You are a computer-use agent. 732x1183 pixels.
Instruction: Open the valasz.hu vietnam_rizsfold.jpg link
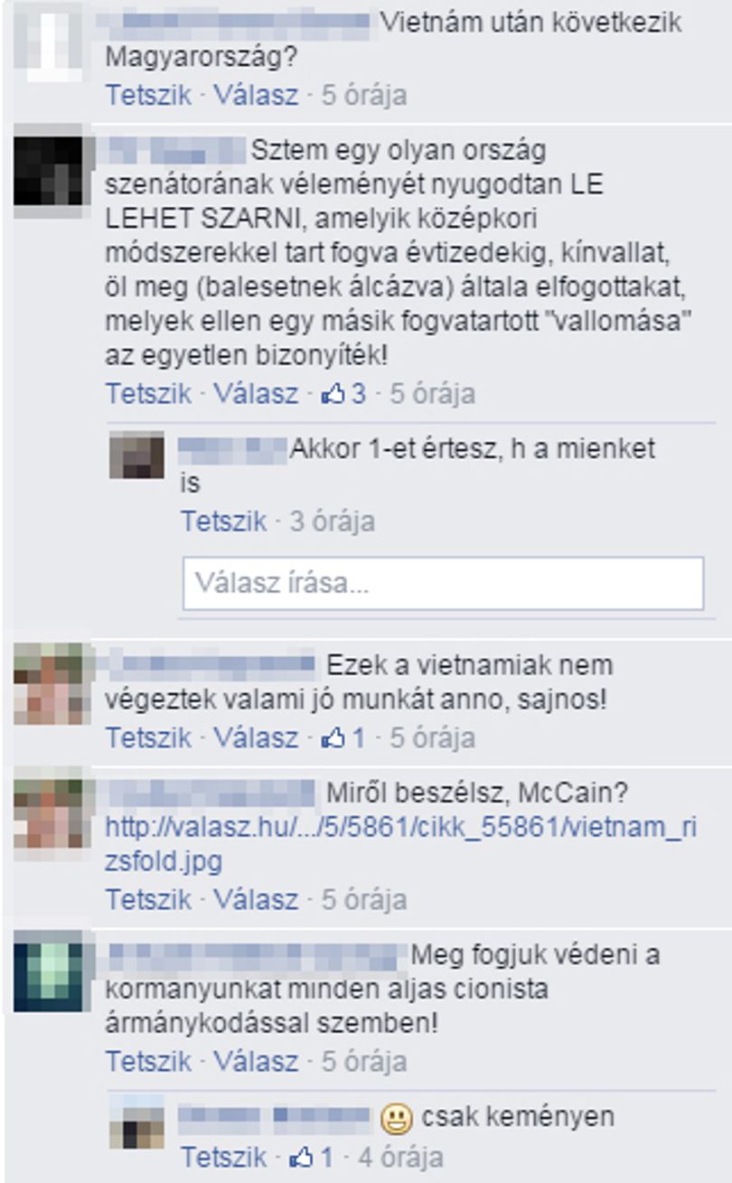401,844
